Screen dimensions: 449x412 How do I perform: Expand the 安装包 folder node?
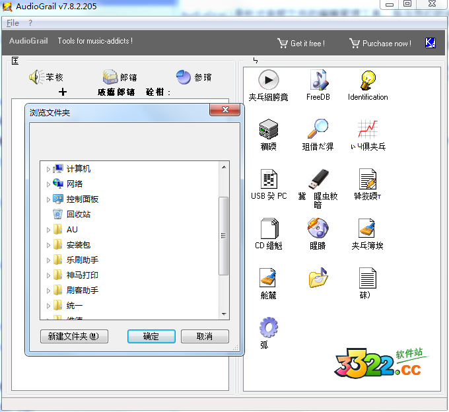pos(48,245)
